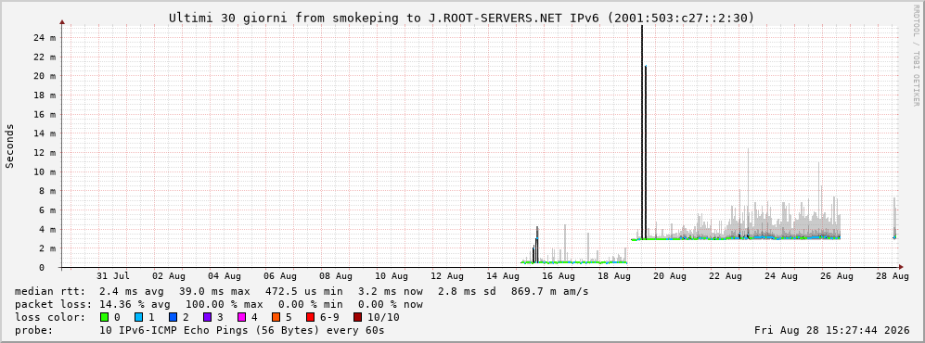
Task: Click the orange loss 5 swatch
Action: pos(276,318)
